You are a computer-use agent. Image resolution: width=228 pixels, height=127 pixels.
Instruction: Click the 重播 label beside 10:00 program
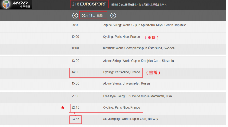[152, 38]
